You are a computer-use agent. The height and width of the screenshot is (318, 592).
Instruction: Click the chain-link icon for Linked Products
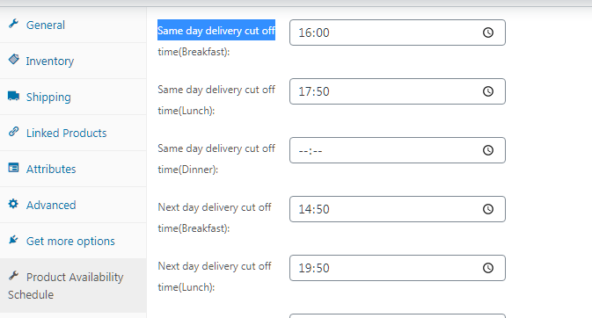click(x=13, y=132)
